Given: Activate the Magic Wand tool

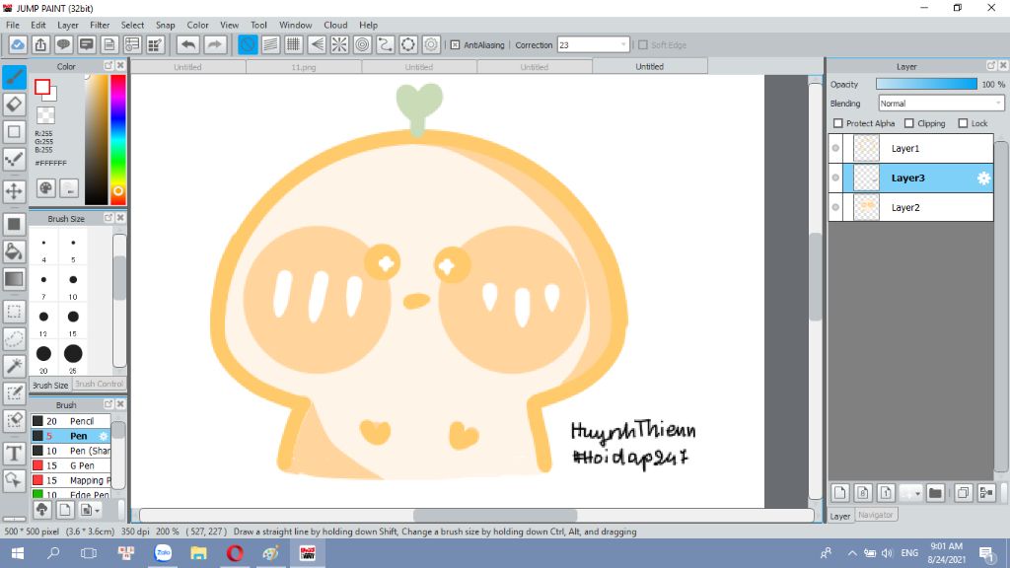Looking at the screenshot, I should [14, 366].
